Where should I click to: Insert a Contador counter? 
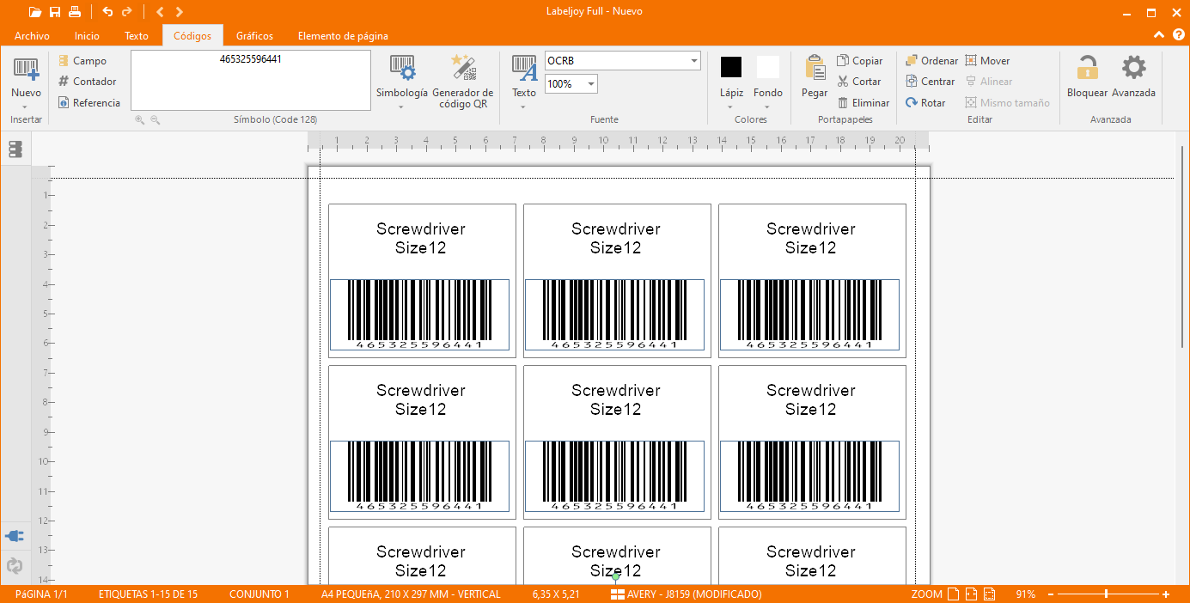87,82
